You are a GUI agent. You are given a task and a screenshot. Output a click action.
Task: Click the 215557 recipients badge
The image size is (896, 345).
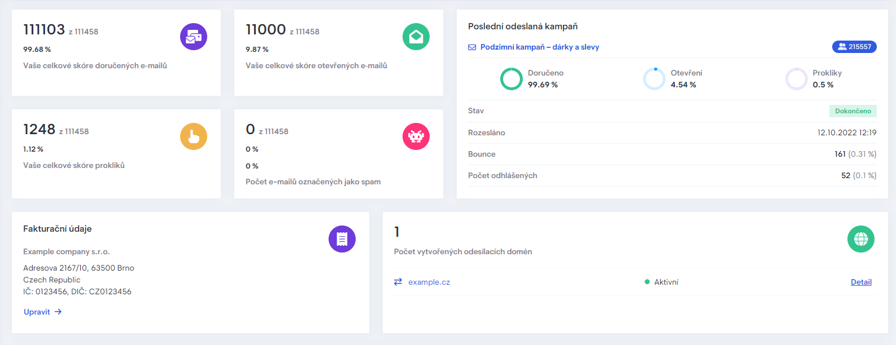(x=854, y=47)
